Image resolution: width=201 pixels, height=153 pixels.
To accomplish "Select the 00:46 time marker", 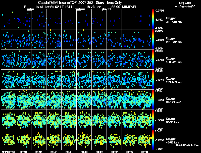I will 84,152.
